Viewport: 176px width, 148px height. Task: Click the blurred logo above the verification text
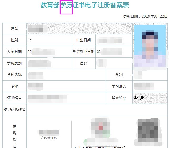tap(100, 128)
